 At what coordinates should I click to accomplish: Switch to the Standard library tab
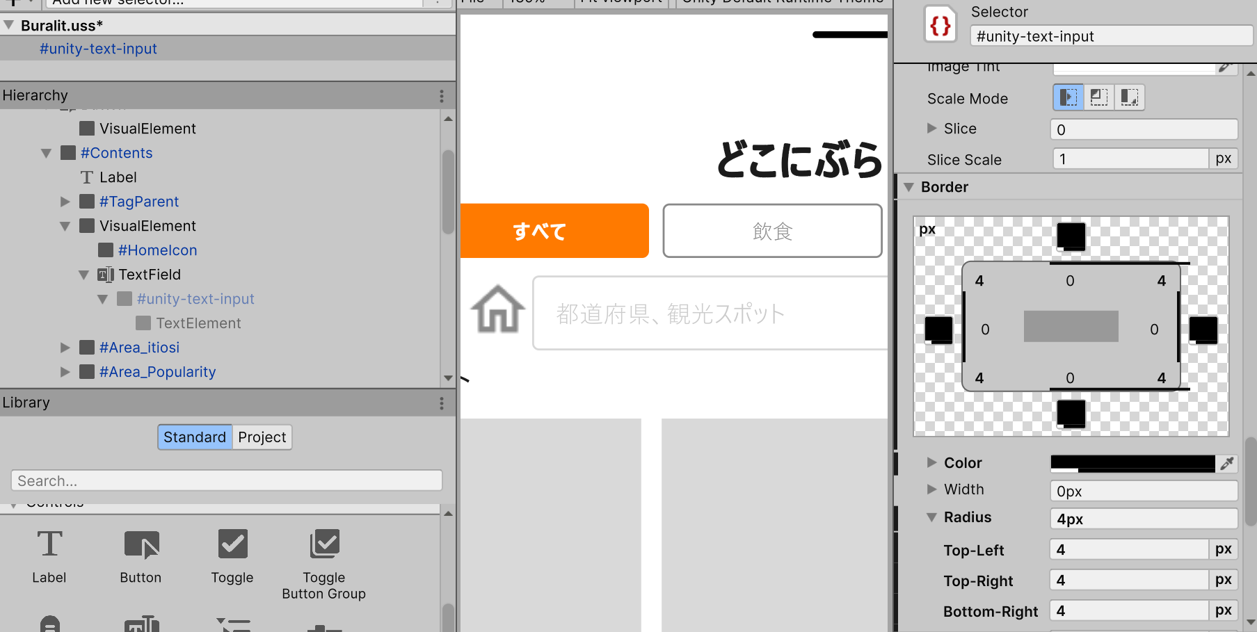(195, 437)
